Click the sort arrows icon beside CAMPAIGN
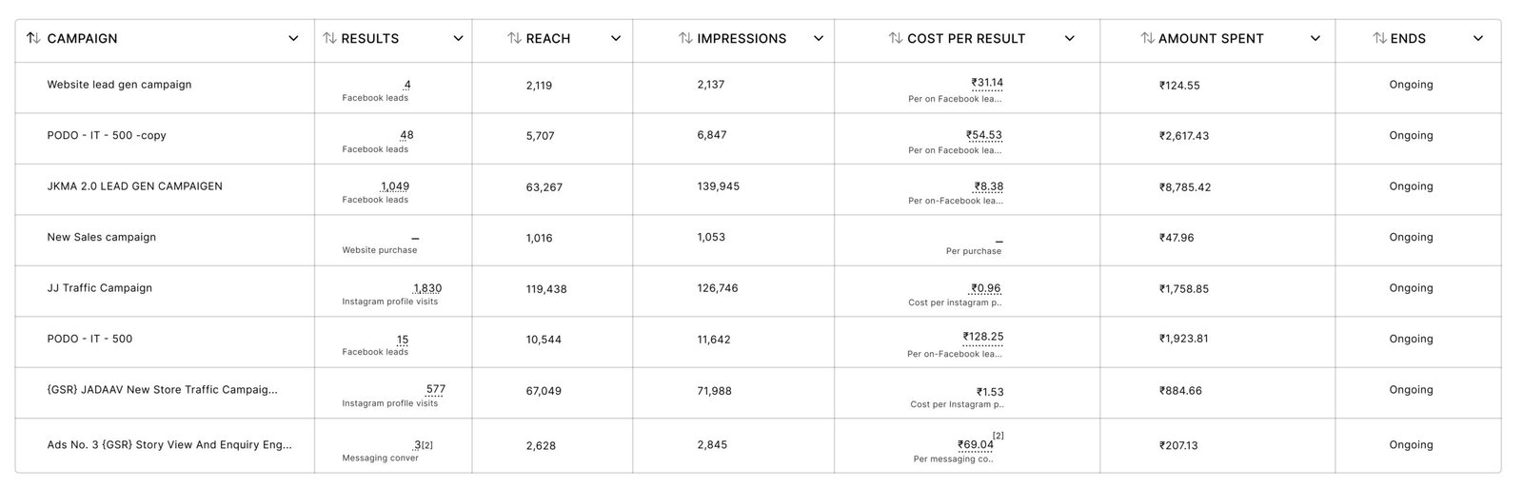 click(x=33, y=38)
